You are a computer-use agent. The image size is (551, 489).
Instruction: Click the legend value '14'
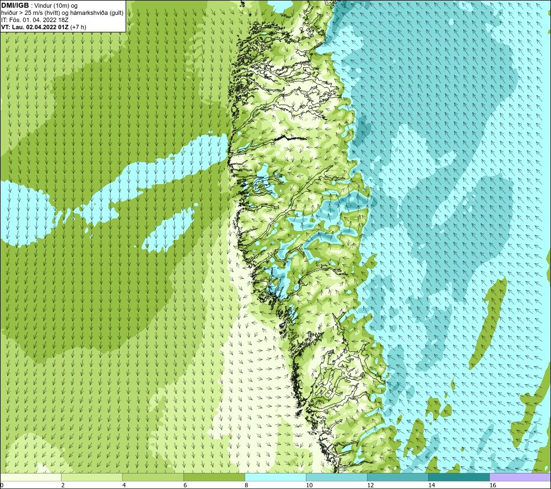pos(431,486)
